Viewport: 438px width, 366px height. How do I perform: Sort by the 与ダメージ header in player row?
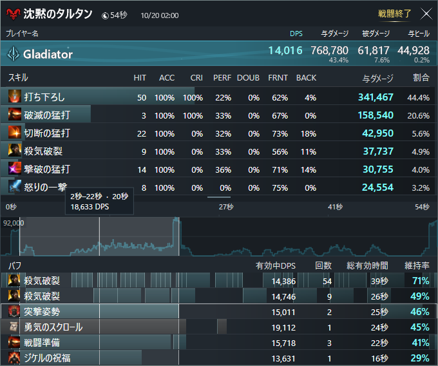pyautogui.click(x=335, y=34)
